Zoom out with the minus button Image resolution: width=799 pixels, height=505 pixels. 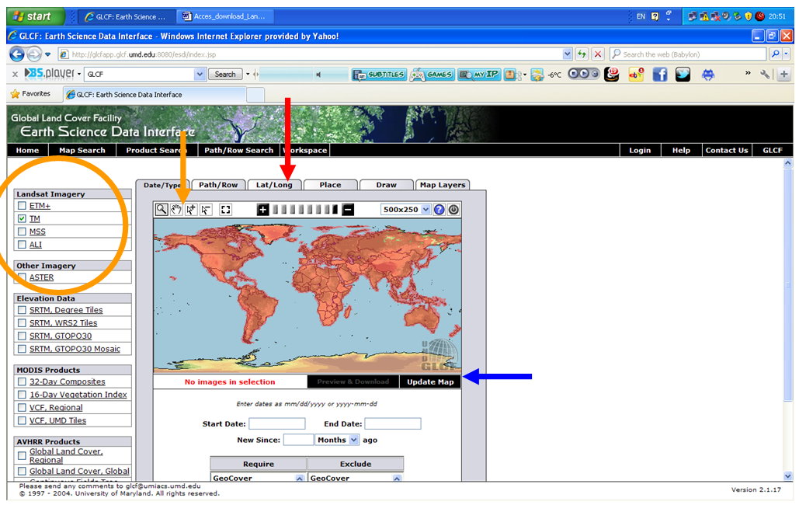pyautogui.click(x=348, y=210)
